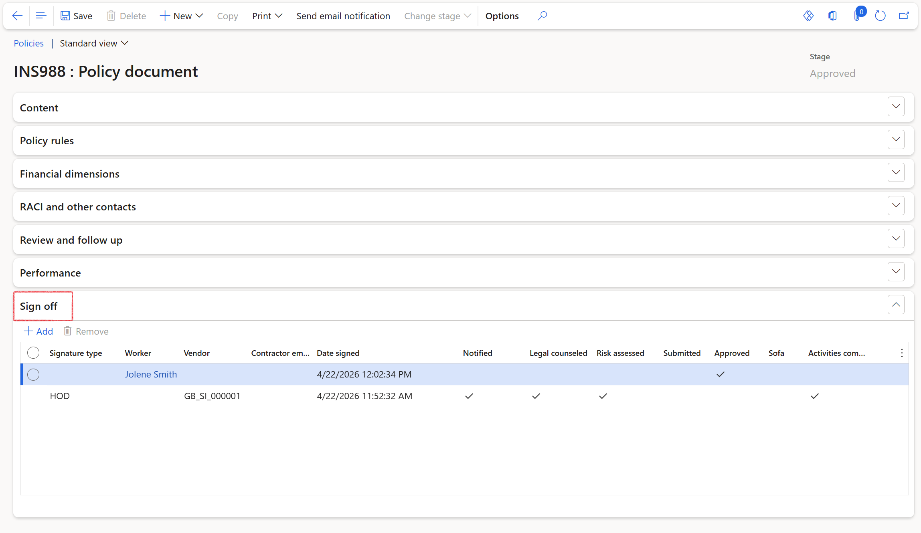Open the Policies breadcrumb link
Viewport: 921px width, 533px height.
pos(29,43)
